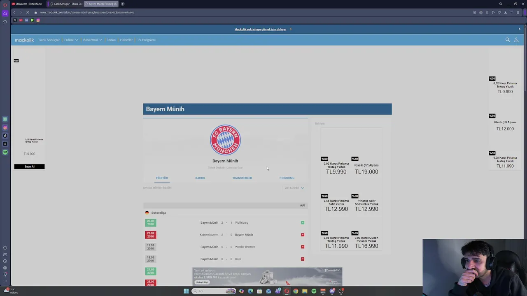Open Spotify icon in Opera sidebar
Viewport: 527px width, 296px height.
coord(5,152)
